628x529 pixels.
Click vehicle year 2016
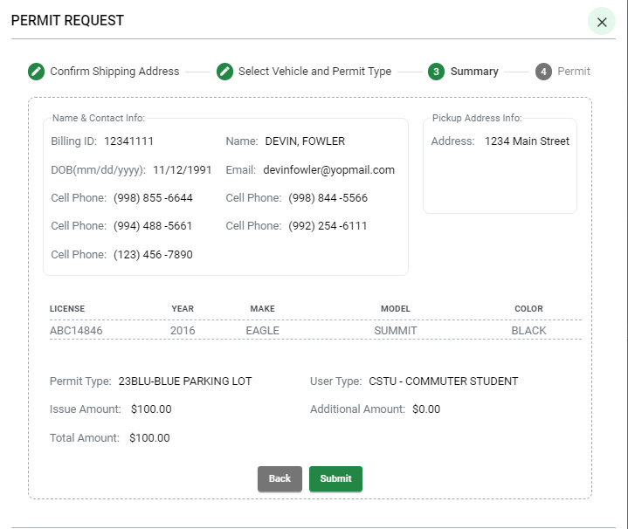point(183,331)
